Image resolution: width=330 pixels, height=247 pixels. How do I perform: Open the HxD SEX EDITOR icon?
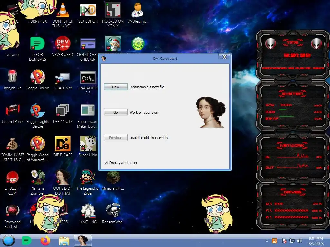pyautogui.click(x=88, y=13)
